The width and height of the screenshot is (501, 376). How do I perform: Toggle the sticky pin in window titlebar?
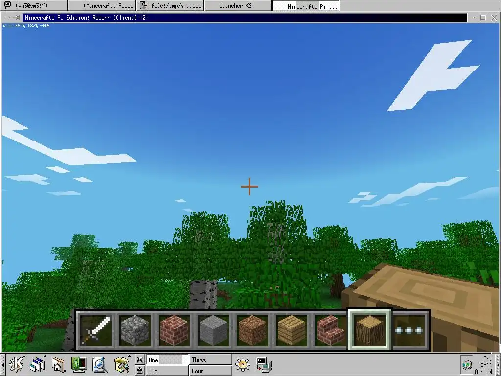pyautogui.click(x=16, y=18)
